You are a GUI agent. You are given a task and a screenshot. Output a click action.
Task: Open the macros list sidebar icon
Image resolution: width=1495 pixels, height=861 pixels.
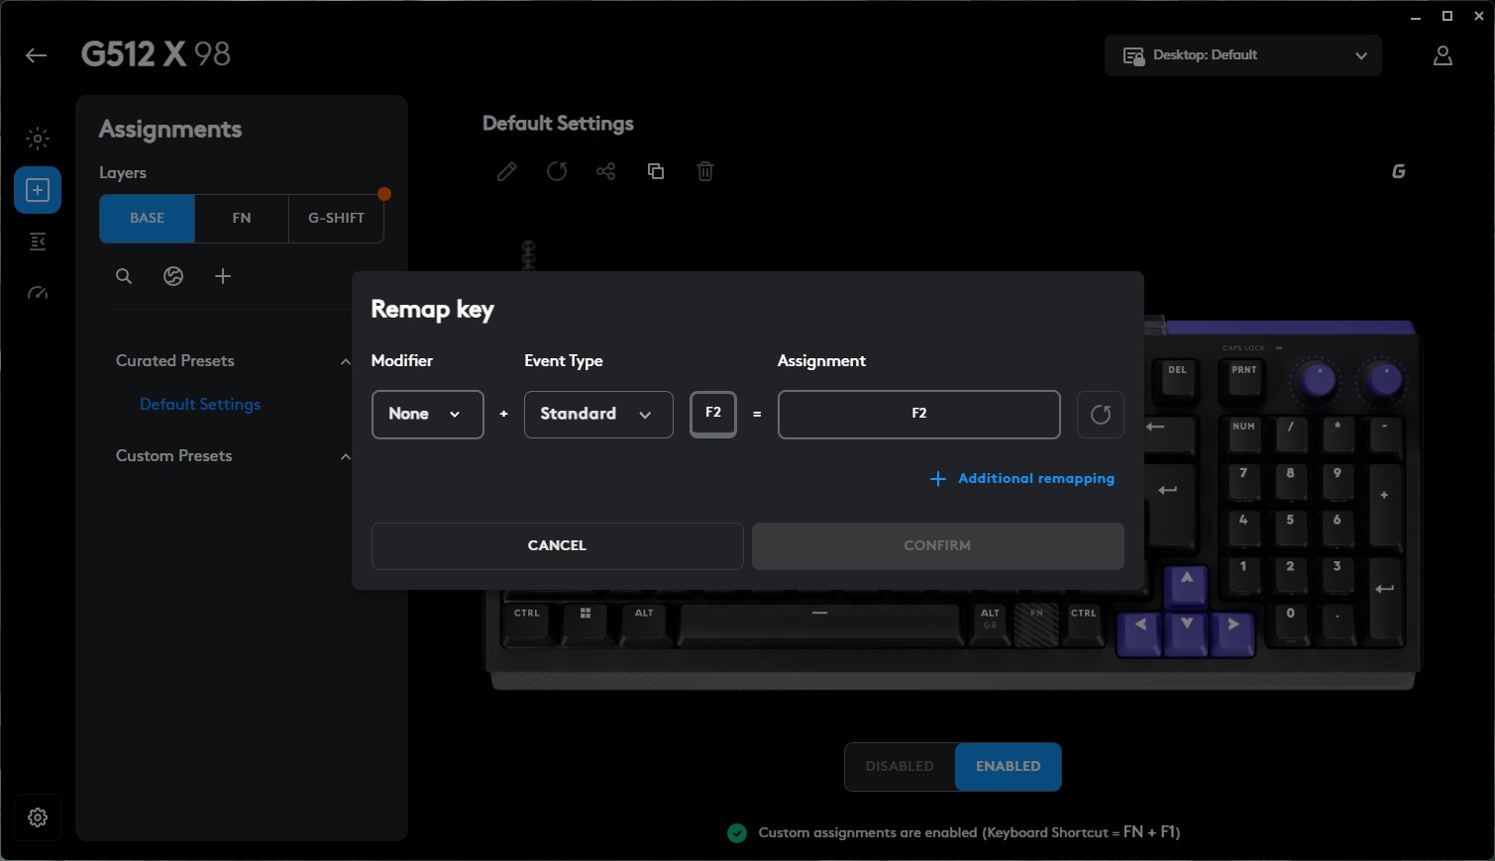[38, 241]
